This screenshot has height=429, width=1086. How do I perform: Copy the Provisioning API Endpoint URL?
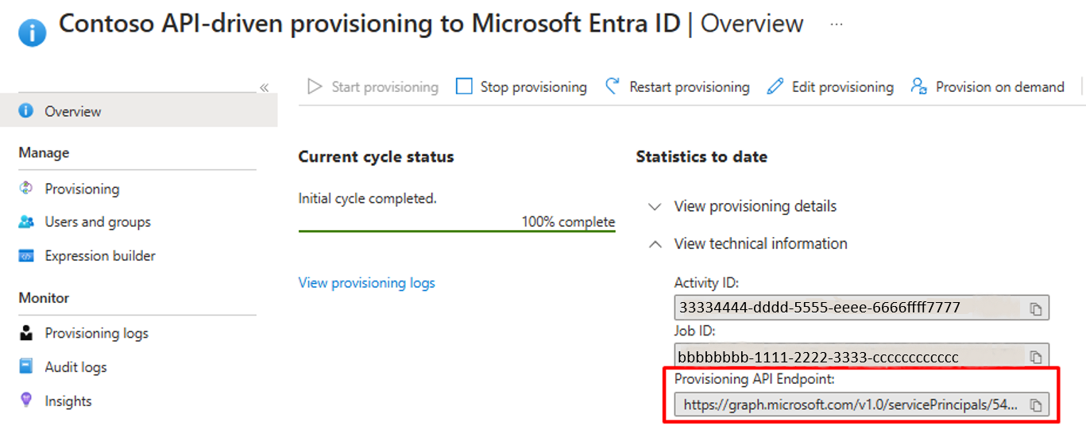(x=1036, y=405)
